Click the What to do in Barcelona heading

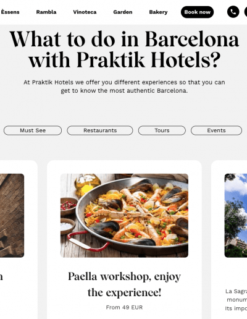(124, 49)
